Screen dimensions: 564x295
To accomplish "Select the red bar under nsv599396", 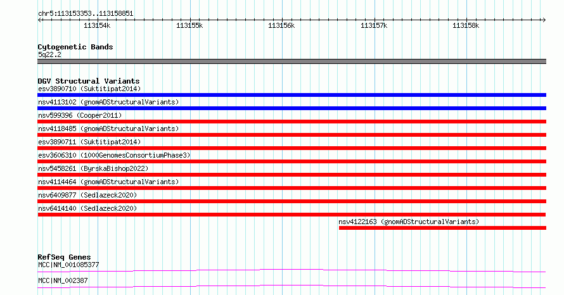I will (x=292, y=122).
